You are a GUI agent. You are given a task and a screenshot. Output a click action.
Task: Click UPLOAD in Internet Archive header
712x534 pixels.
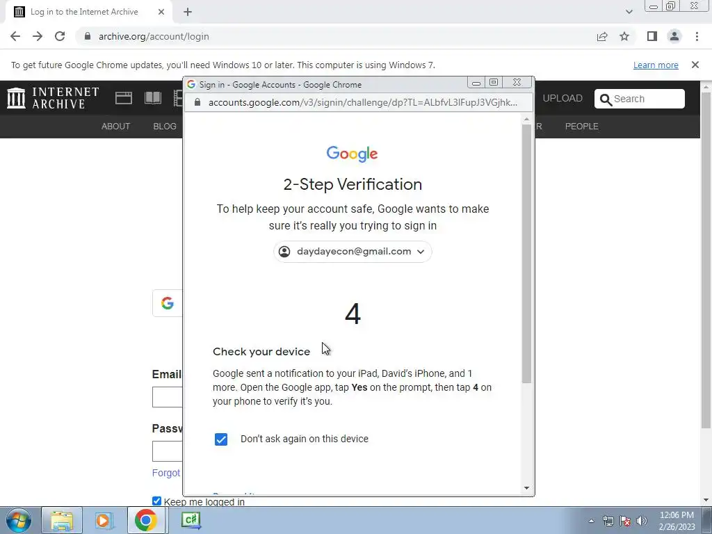563,98
